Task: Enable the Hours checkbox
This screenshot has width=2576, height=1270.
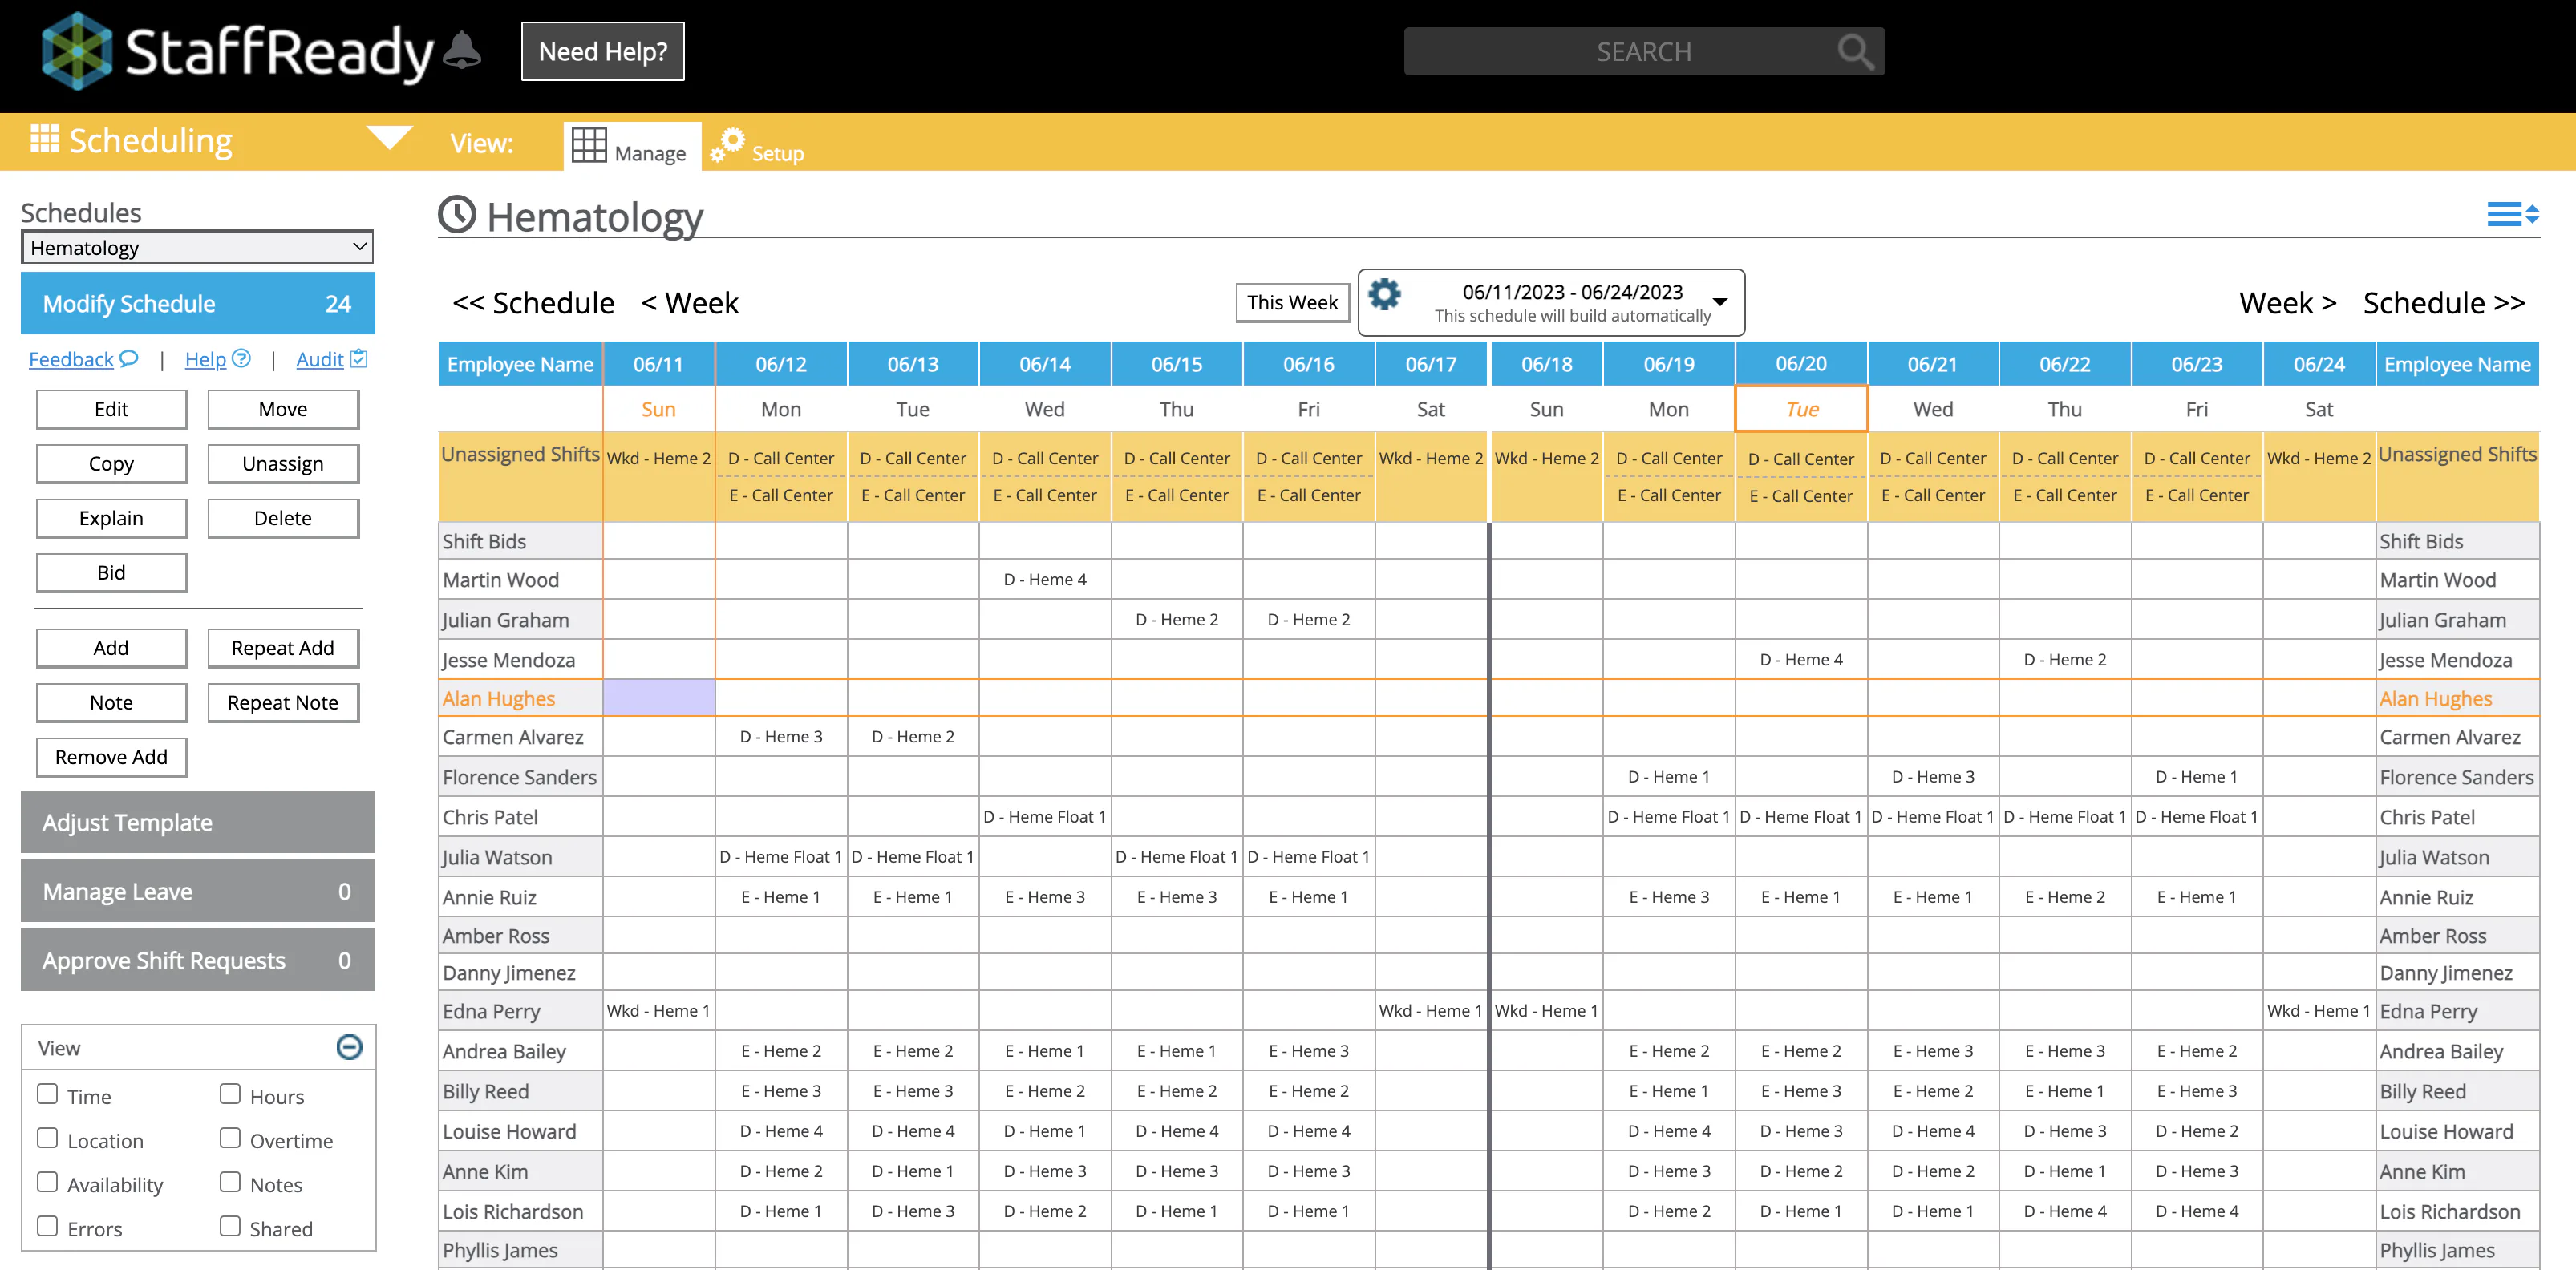Action: (230, 1094)
